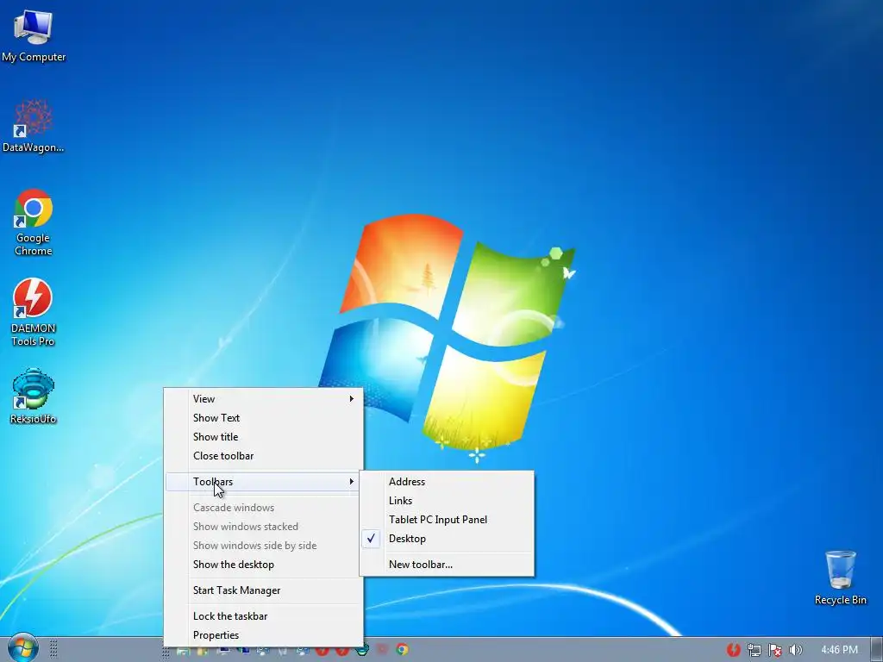Choose Close toolbar in the menu
883x662 pixels.
click(264, 456)
